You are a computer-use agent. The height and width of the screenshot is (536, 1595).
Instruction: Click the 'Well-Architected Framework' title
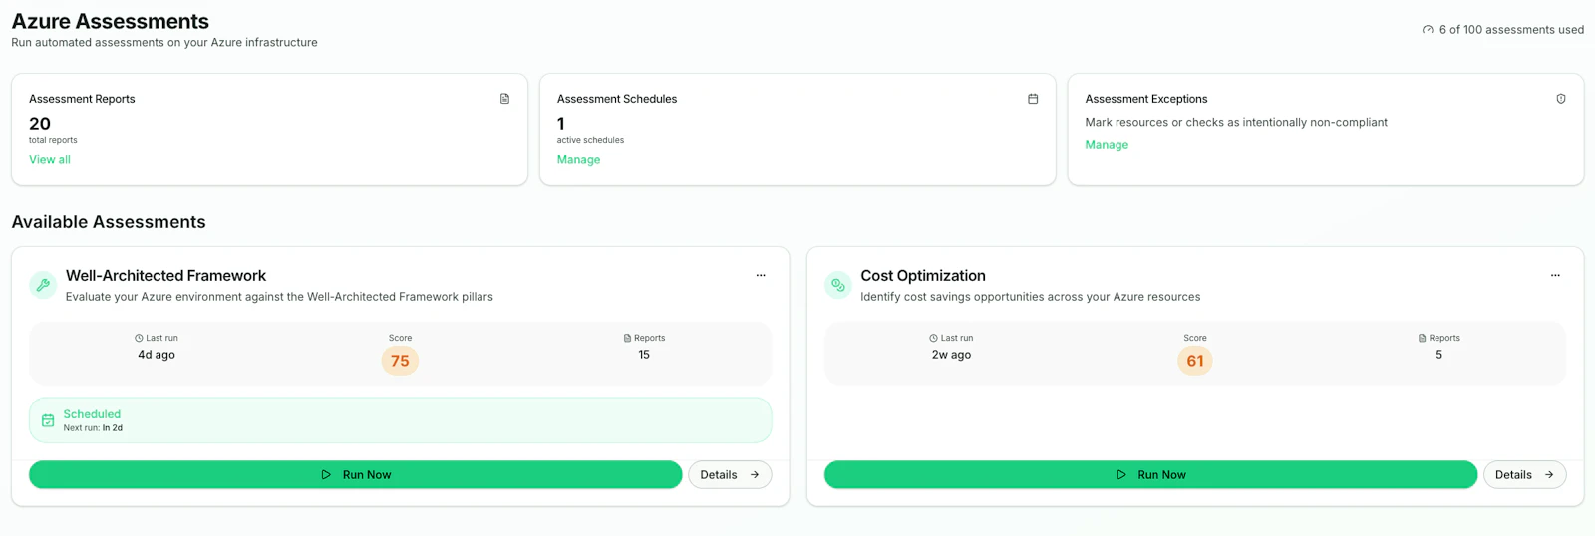click(166, 276)
